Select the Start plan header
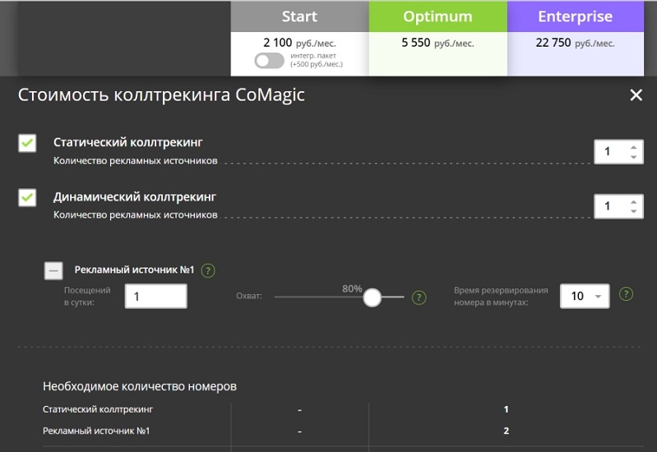Image resolution: width=657 pixels, height=452 pixels. 299,16
